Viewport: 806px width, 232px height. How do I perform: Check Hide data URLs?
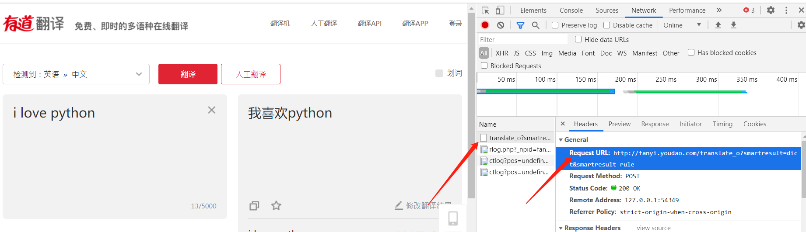point(578,39)
